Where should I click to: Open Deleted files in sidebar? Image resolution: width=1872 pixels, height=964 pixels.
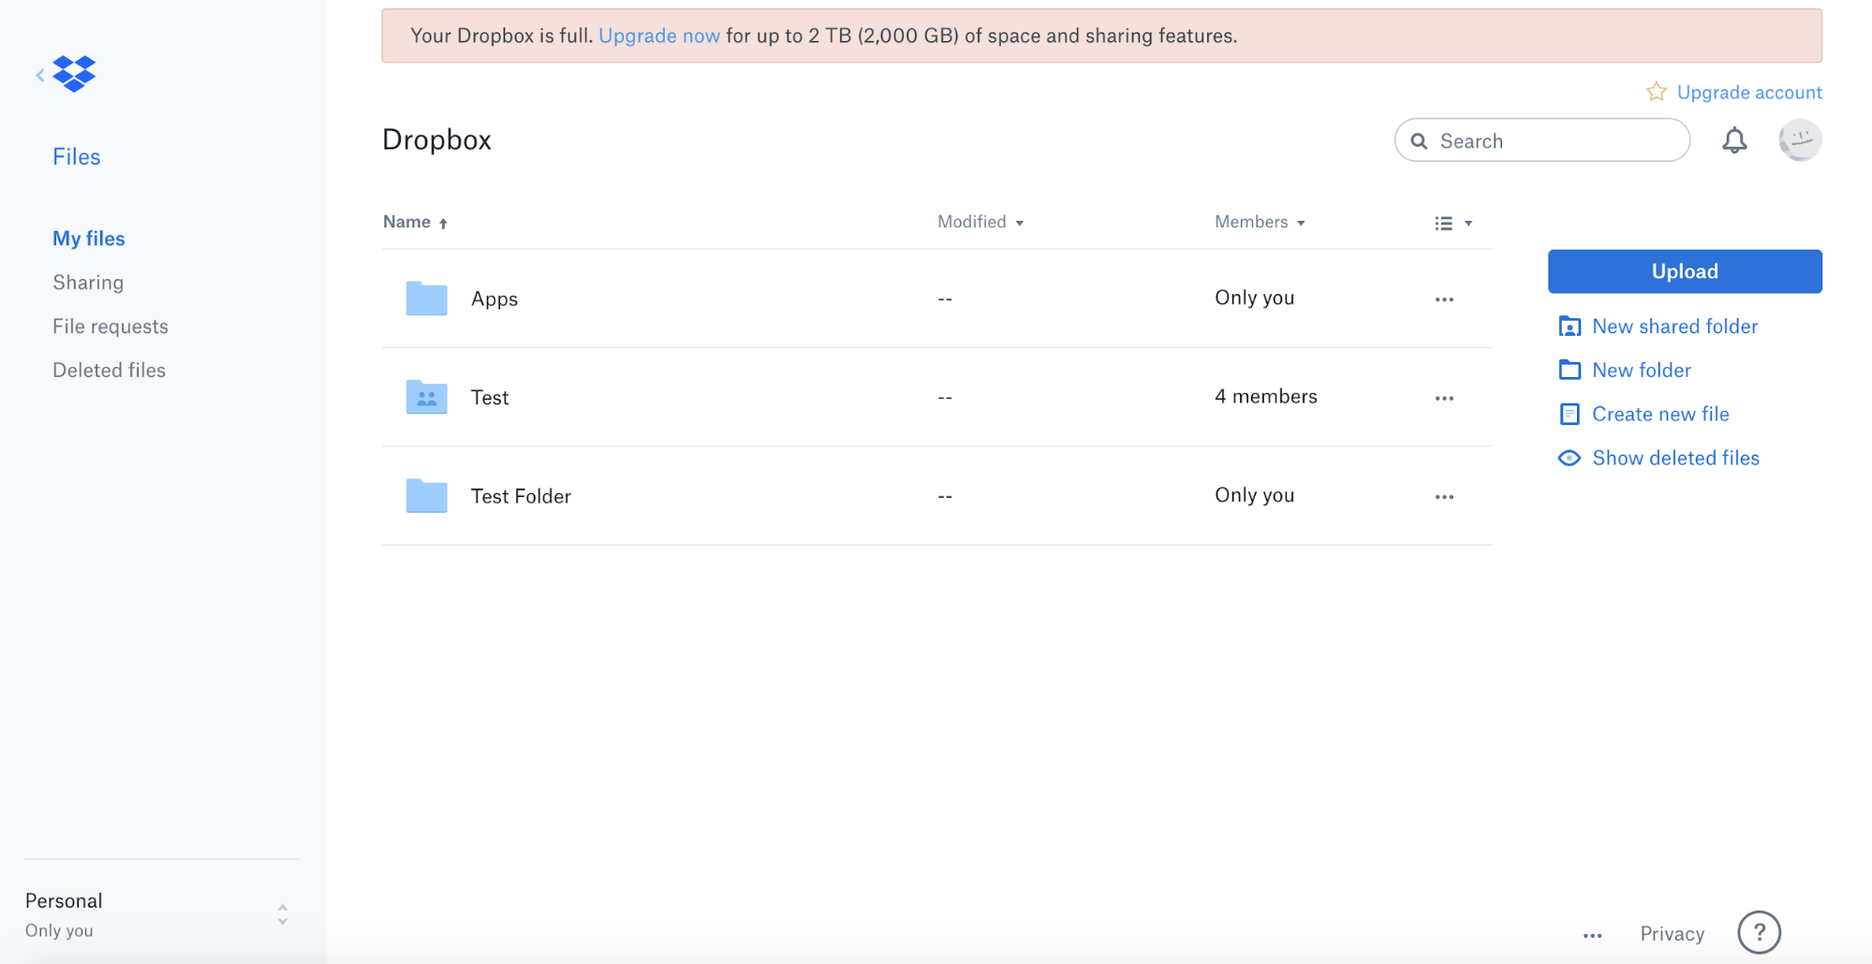click(x=109, y=371)
